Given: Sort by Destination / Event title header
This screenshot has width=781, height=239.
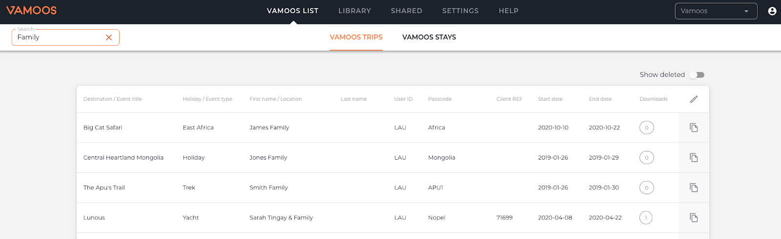Looking at the screenshot, I should coord(112,99).
